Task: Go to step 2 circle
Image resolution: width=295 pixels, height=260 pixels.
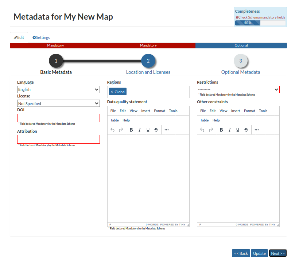Action: click(148, 61)
